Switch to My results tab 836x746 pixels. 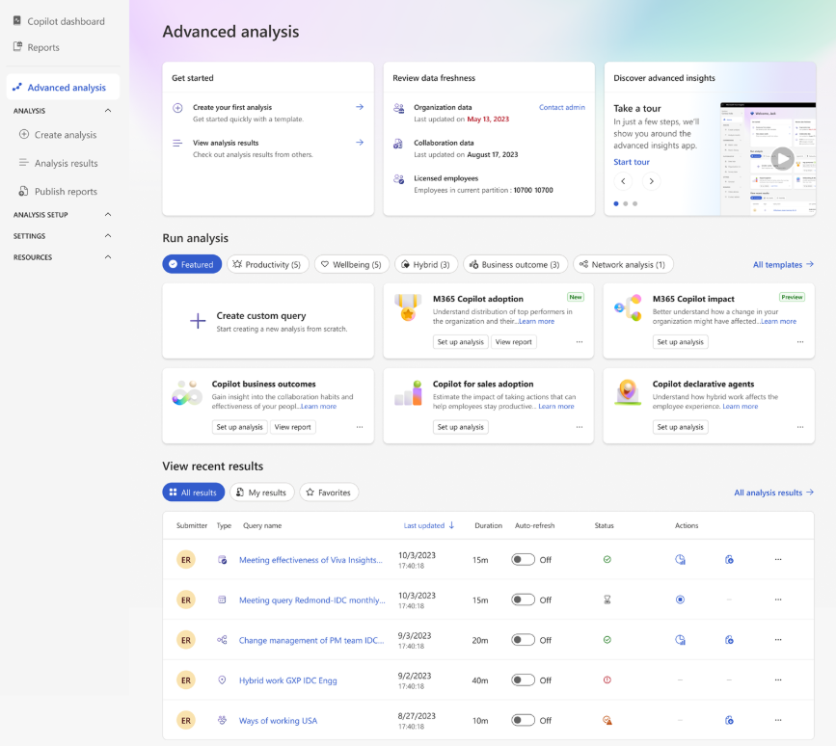point(261,493)
